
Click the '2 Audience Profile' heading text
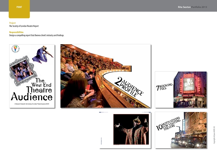pos(129,87)
